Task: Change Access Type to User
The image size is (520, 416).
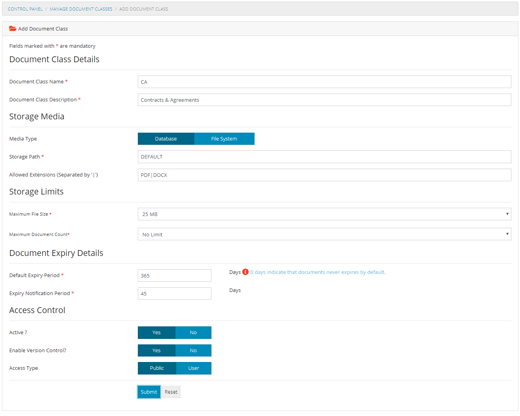Action: (x=193, y=368)
